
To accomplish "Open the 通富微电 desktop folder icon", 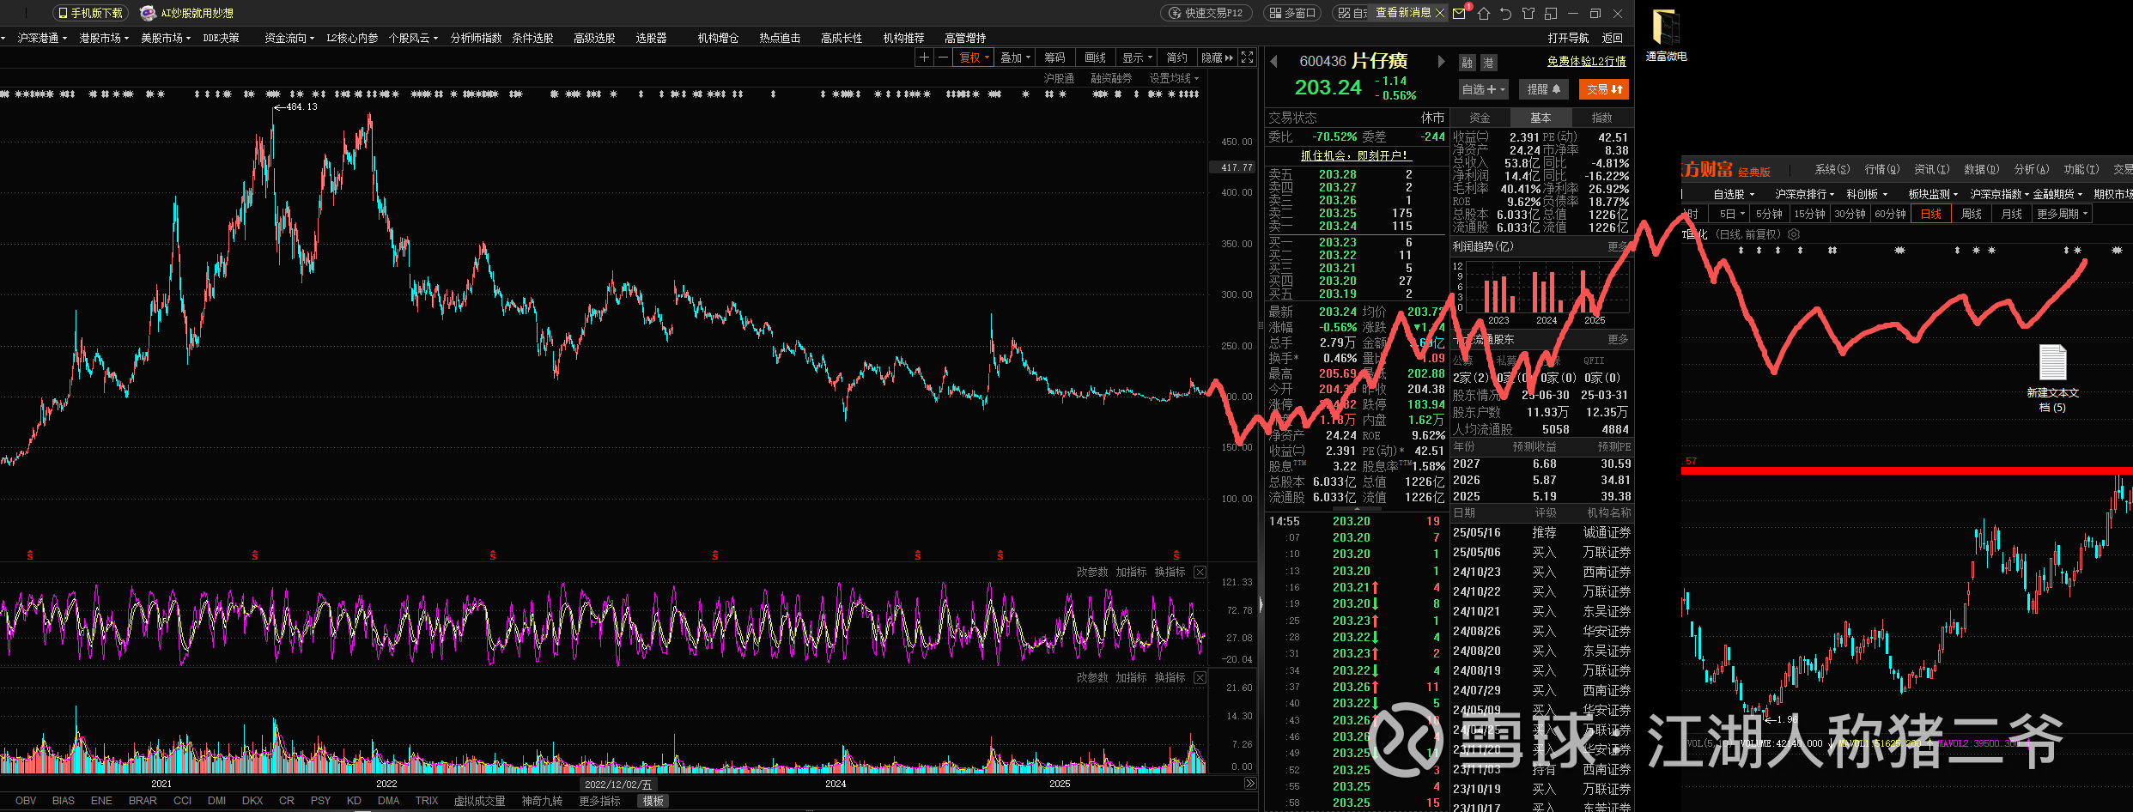I will (x=1666, y=34).
